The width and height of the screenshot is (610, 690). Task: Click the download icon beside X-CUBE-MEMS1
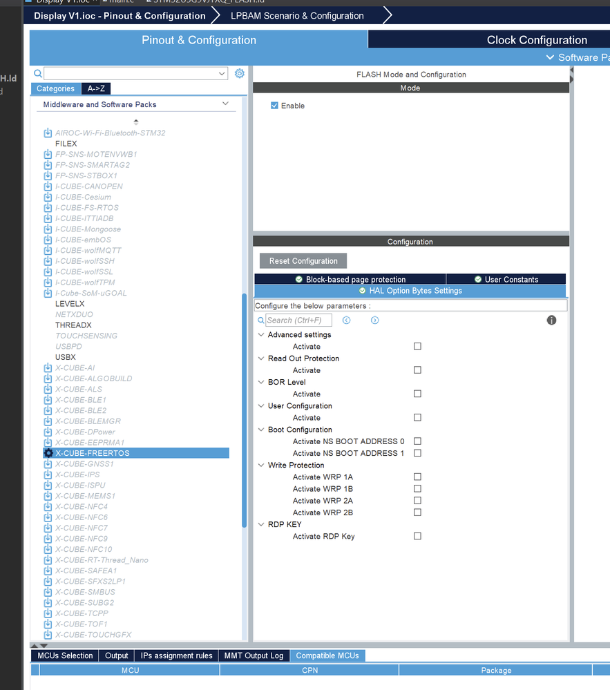pos(48,496)
